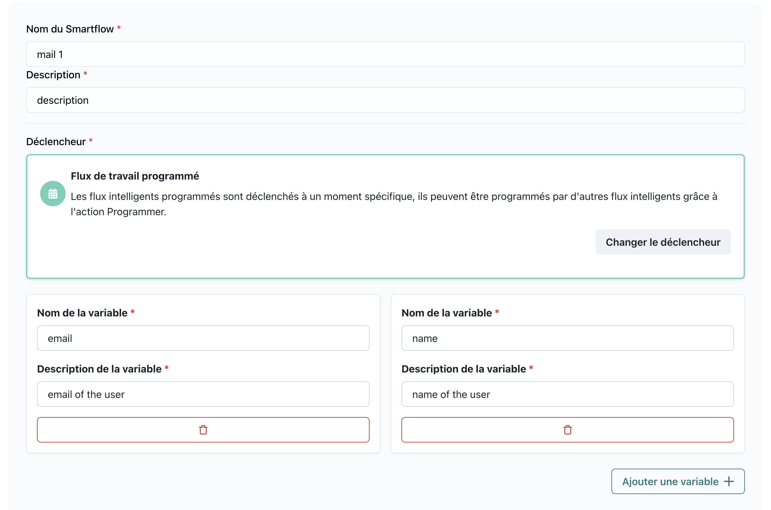Click the 'email of the user' description field
Viewport: 771px width, 510px height.
203,394
